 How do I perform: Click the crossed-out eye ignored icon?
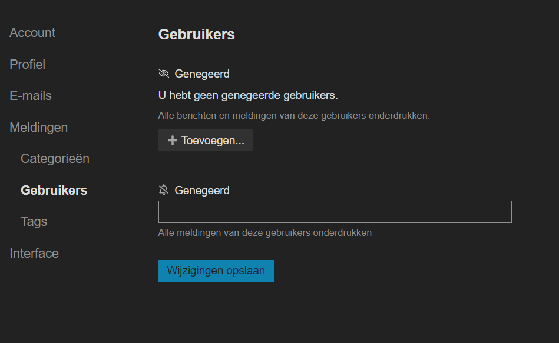click(164, 74)
